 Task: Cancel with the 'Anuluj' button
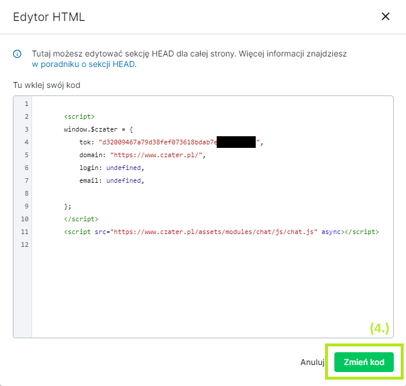[x=312, y=362]
